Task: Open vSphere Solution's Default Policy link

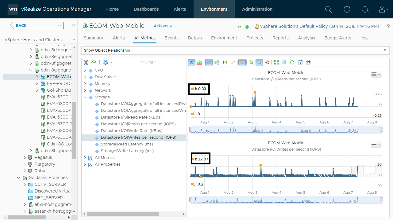Action: tap(319, 26)
